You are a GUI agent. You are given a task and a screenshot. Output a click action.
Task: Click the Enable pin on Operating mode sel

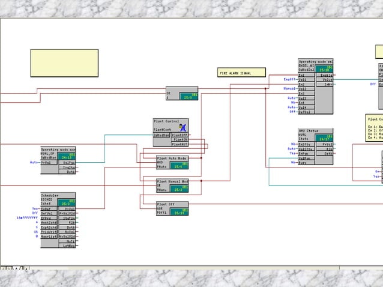click(x=327, y=75)
